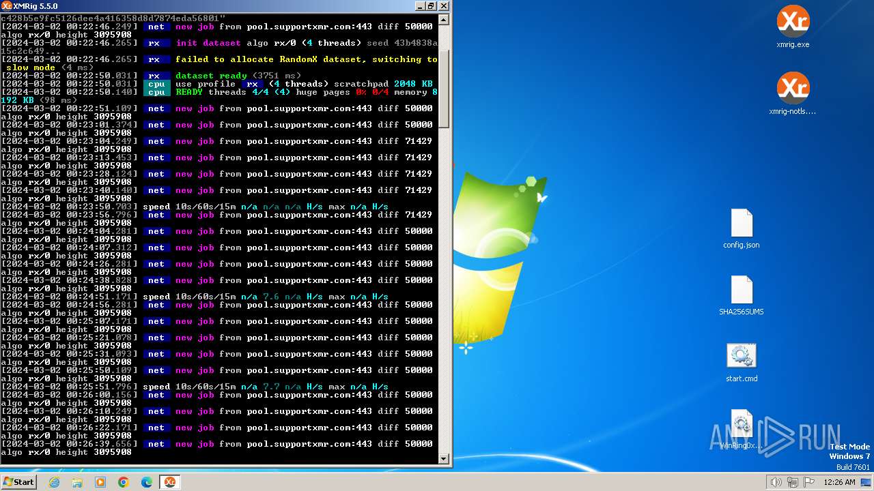Open the xmrig.exe desktop icon
The image size is (874, 491).
pos(793,27)
